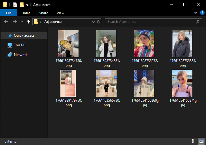Click the Search Афиночка field
The image size is (206, 145).
click(153, 22)
